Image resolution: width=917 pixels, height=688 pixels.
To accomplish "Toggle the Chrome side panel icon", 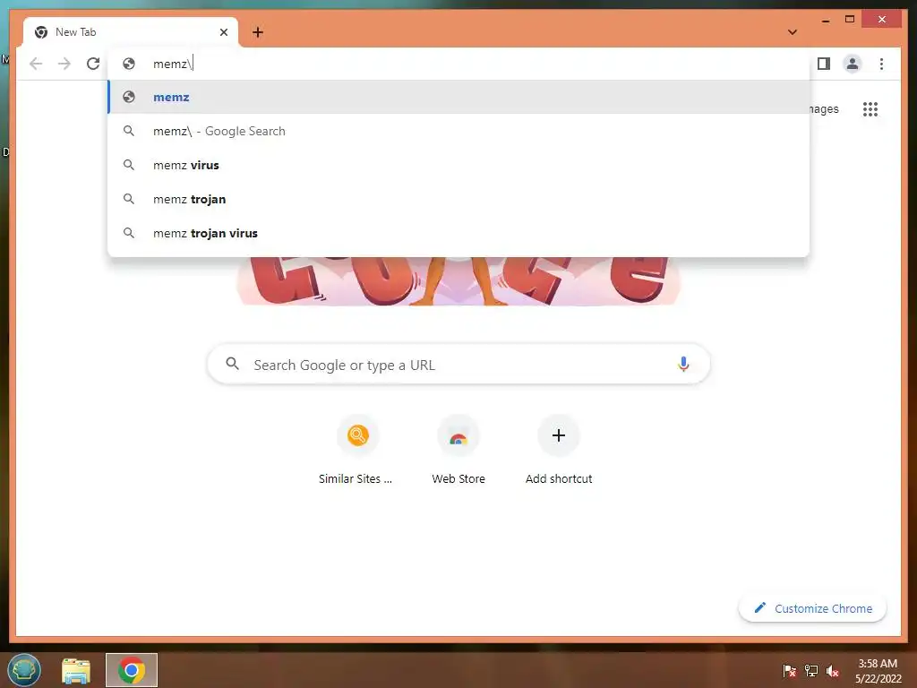I will tap(824, 64).
